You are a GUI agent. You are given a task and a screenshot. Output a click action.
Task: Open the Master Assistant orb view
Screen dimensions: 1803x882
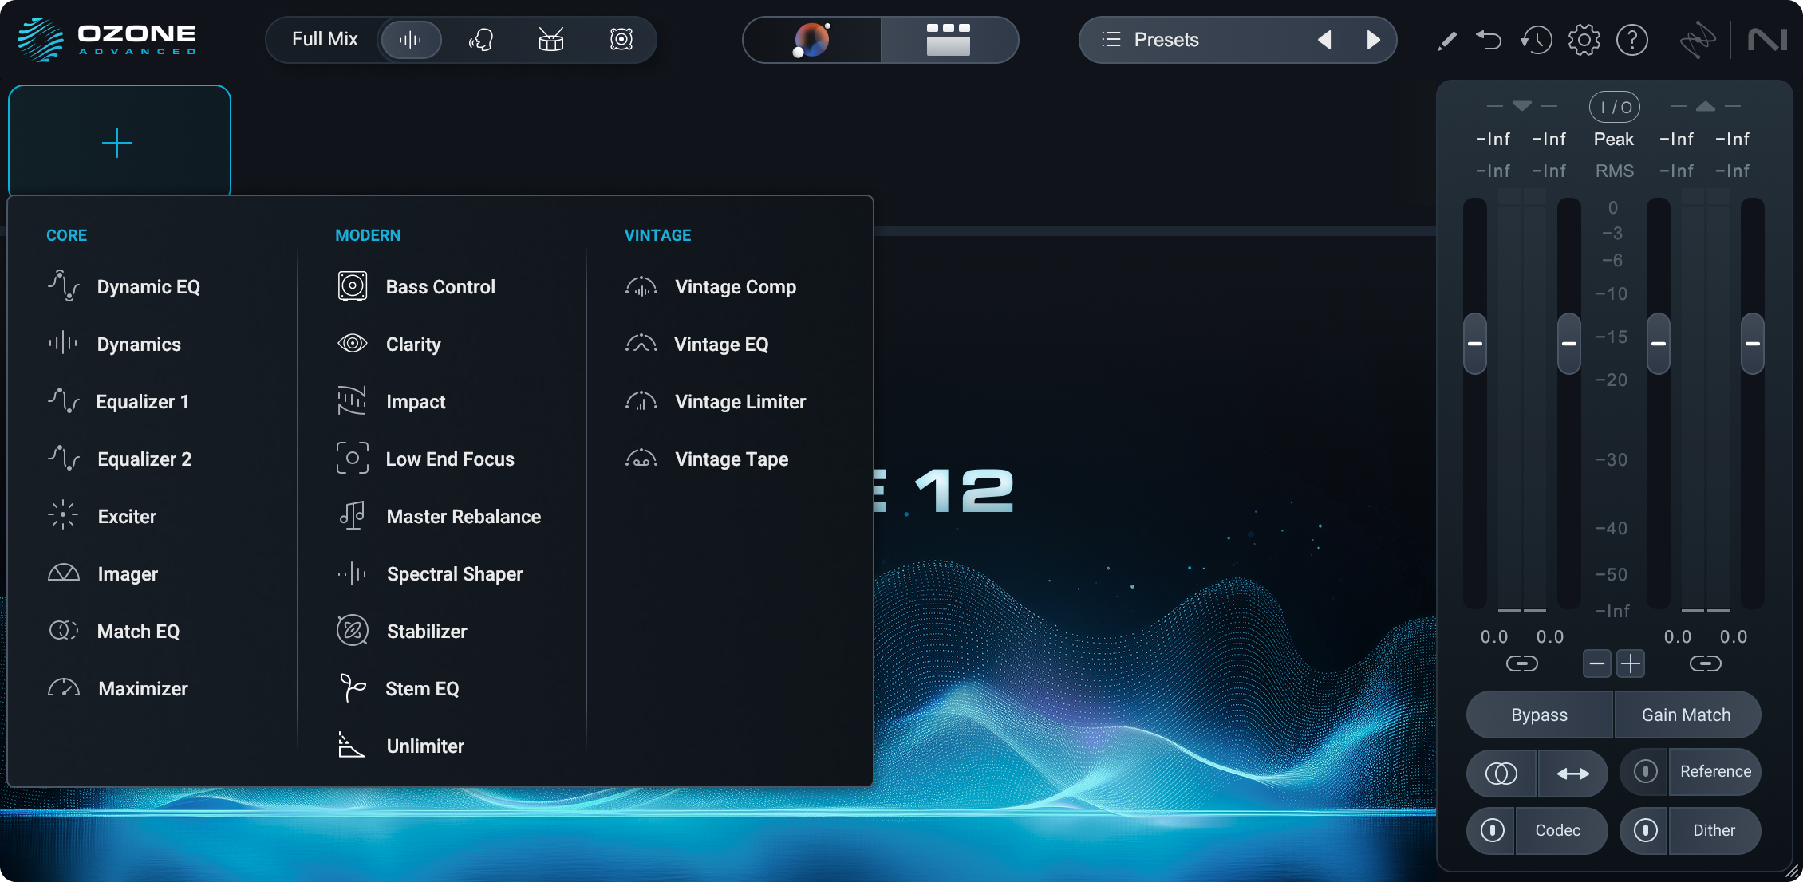click(811, 40)
